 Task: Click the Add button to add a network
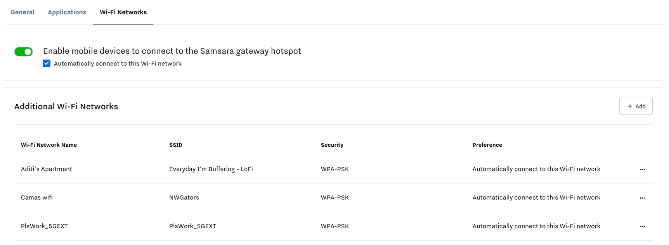636,106
